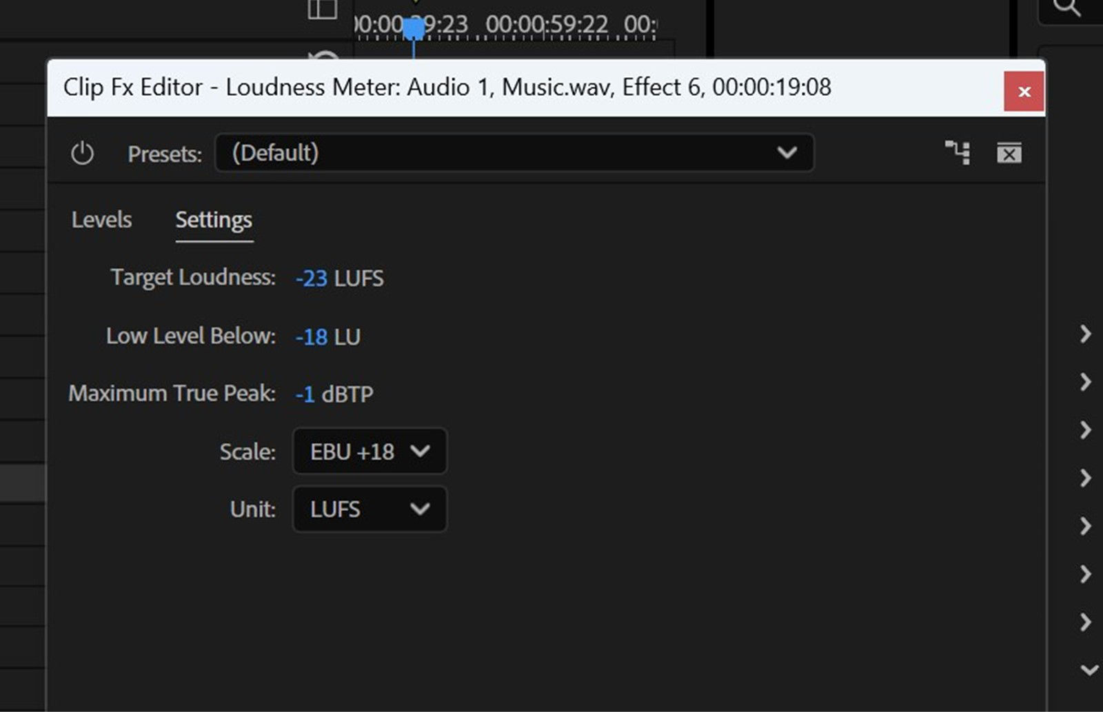
Task: Open the side-chain routing editor icon
Action: click(x=958, y=153)
